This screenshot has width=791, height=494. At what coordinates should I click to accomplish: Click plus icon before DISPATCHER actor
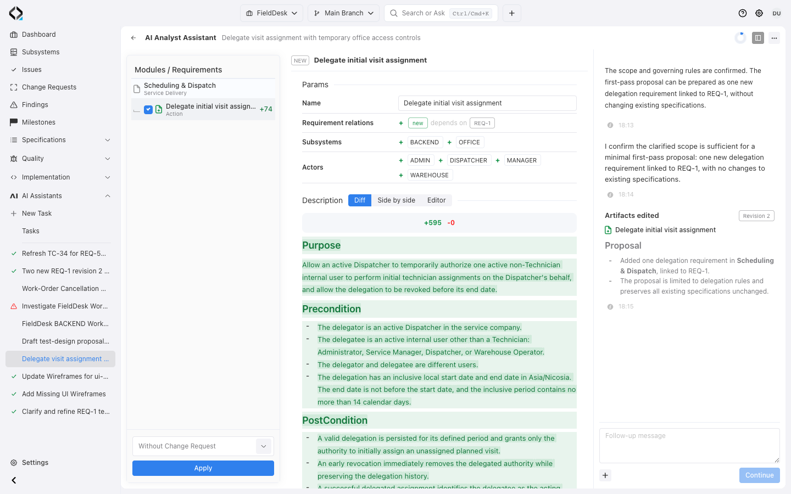click(x=441, y=160)
